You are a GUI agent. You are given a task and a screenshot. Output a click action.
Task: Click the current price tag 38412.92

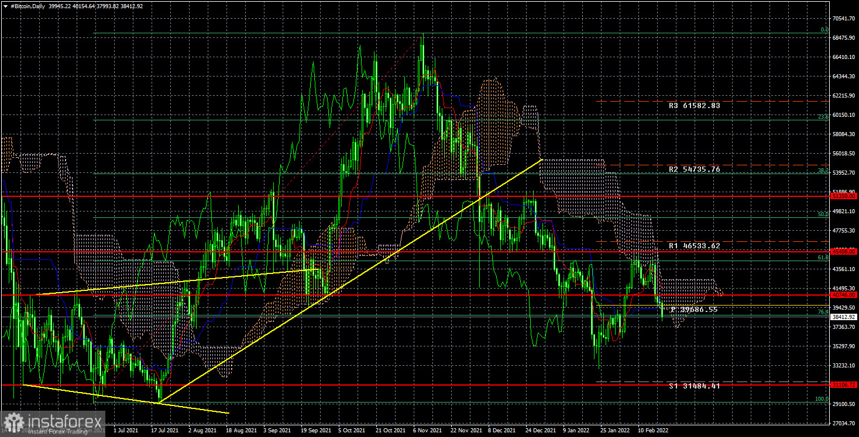click(x=844, y=317)
